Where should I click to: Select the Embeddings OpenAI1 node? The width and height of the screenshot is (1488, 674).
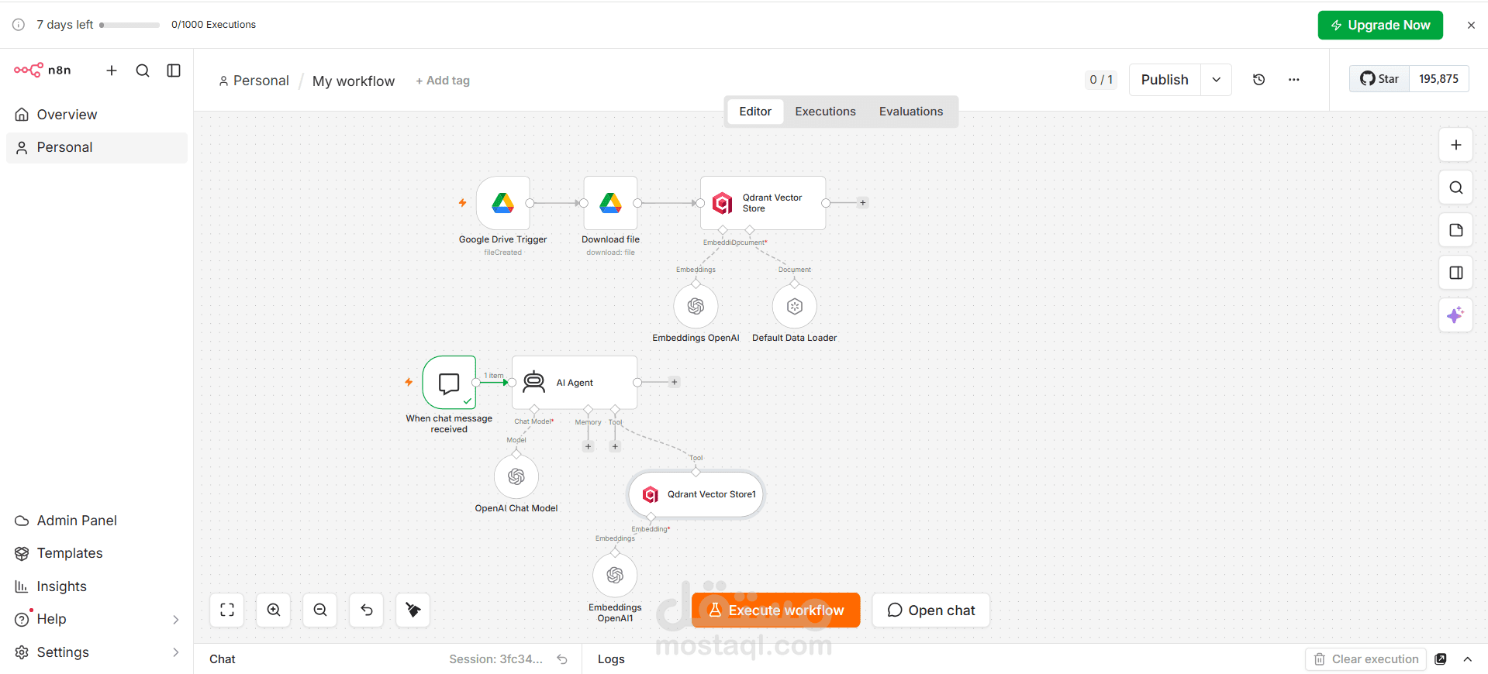click(615, 576)
